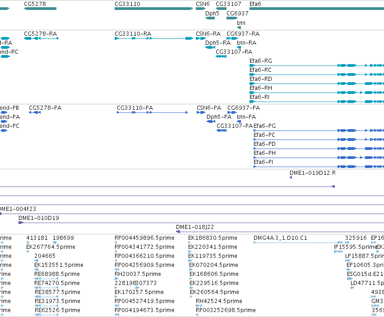This screenshot has height=317, width=384.
Task: Click transcript Efa6-RD
Action: pos(317,84)
